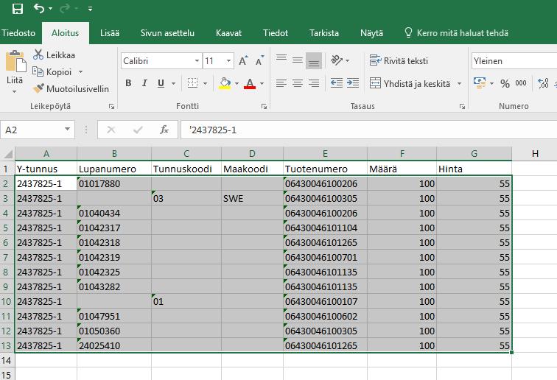Open the underline style dropdown arrow
The image size is (557, 380).
click(173, 83)
